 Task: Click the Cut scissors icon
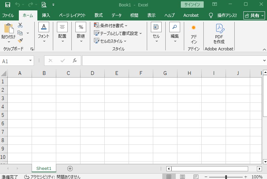pyautogui.click(x=20, y=25)
